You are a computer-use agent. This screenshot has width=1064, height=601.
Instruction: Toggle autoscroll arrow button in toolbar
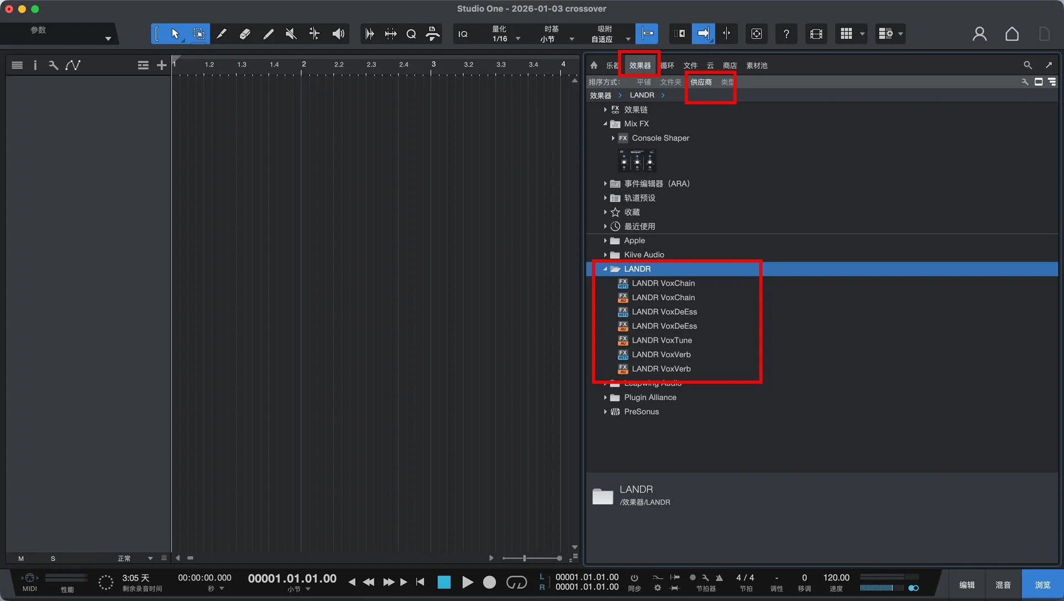[x=703, y=34]
